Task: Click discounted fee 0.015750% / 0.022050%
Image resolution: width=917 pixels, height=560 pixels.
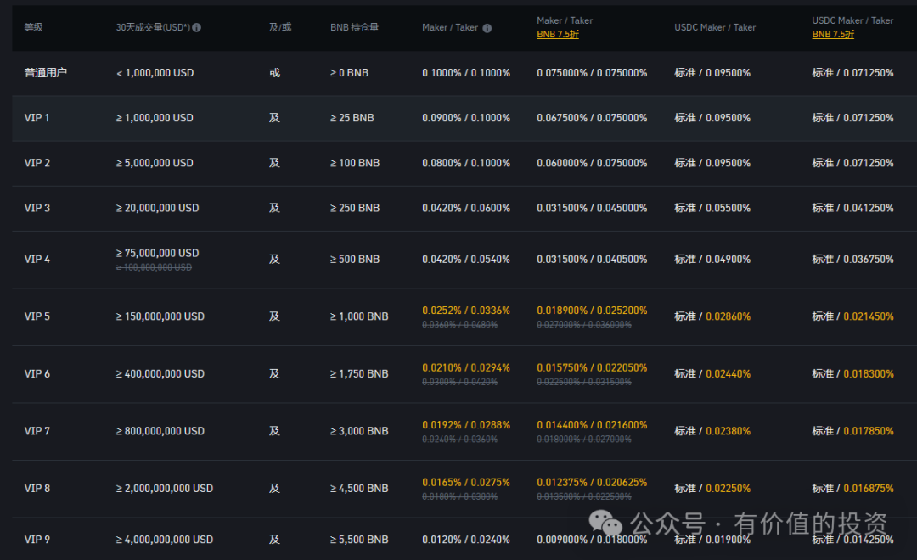Action: pyautogui.click(x=592, y=367)
